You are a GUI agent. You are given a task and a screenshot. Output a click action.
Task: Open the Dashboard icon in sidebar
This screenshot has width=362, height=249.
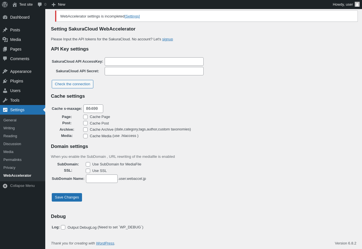[5, 17]
